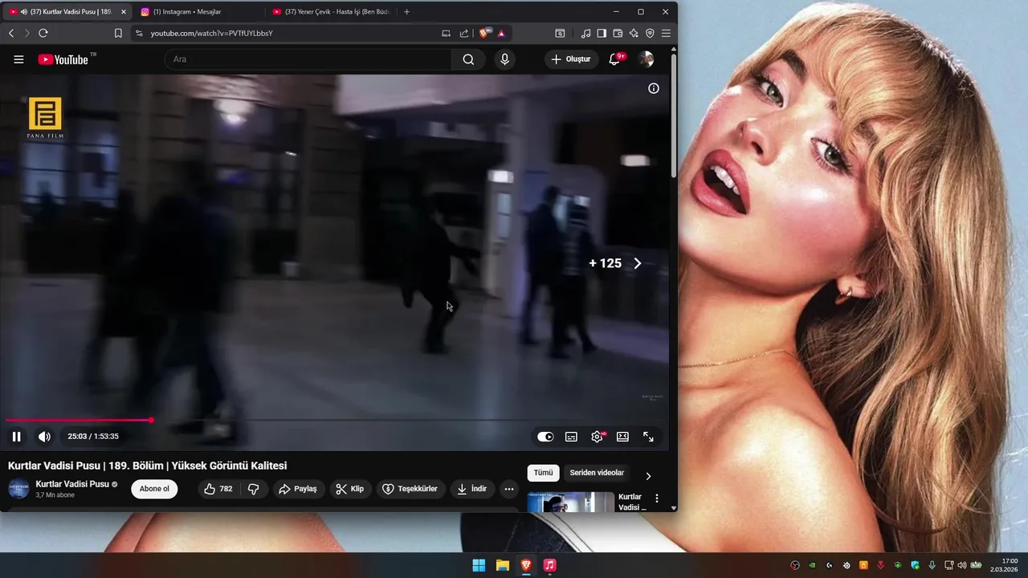Screen dimensions: 1028x578
Task: Open Brave VPN shield icon
Action: tap(650, 33)
